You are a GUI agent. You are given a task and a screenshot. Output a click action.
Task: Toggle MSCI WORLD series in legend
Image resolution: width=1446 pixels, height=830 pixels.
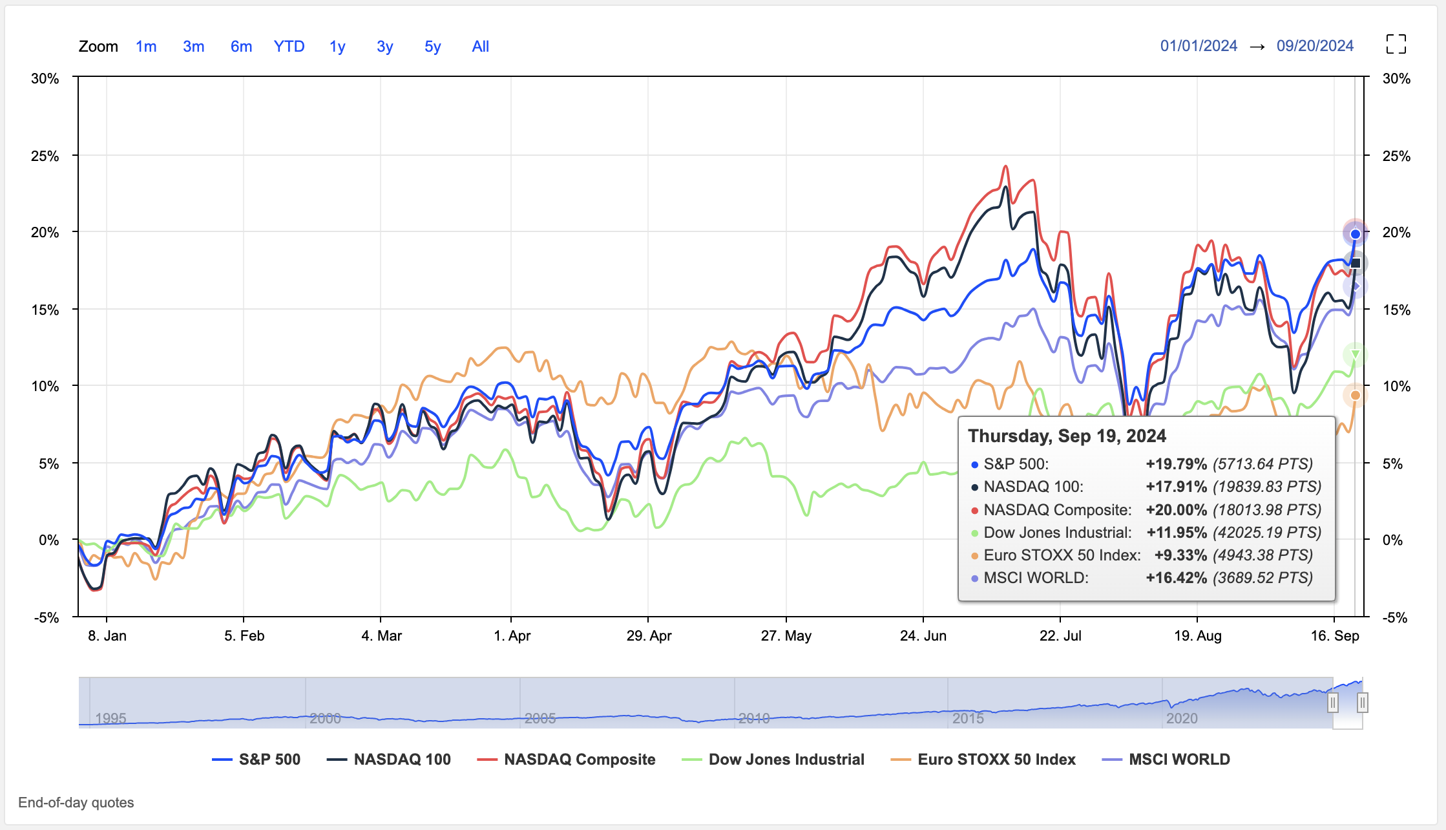coord(1166,760)
